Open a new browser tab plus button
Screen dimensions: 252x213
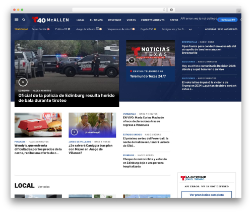pos(239,11)
